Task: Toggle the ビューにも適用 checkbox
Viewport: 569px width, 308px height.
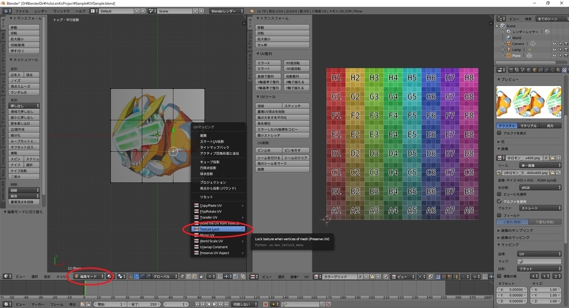Action: [500, 194]
